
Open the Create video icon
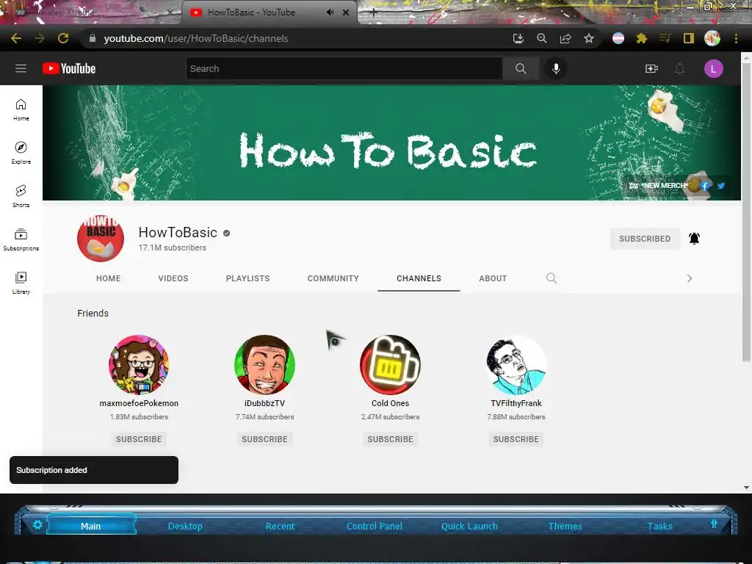click(x=651, y=68)
